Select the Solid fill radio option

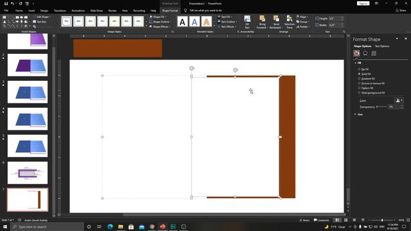(x=364, y=74)
